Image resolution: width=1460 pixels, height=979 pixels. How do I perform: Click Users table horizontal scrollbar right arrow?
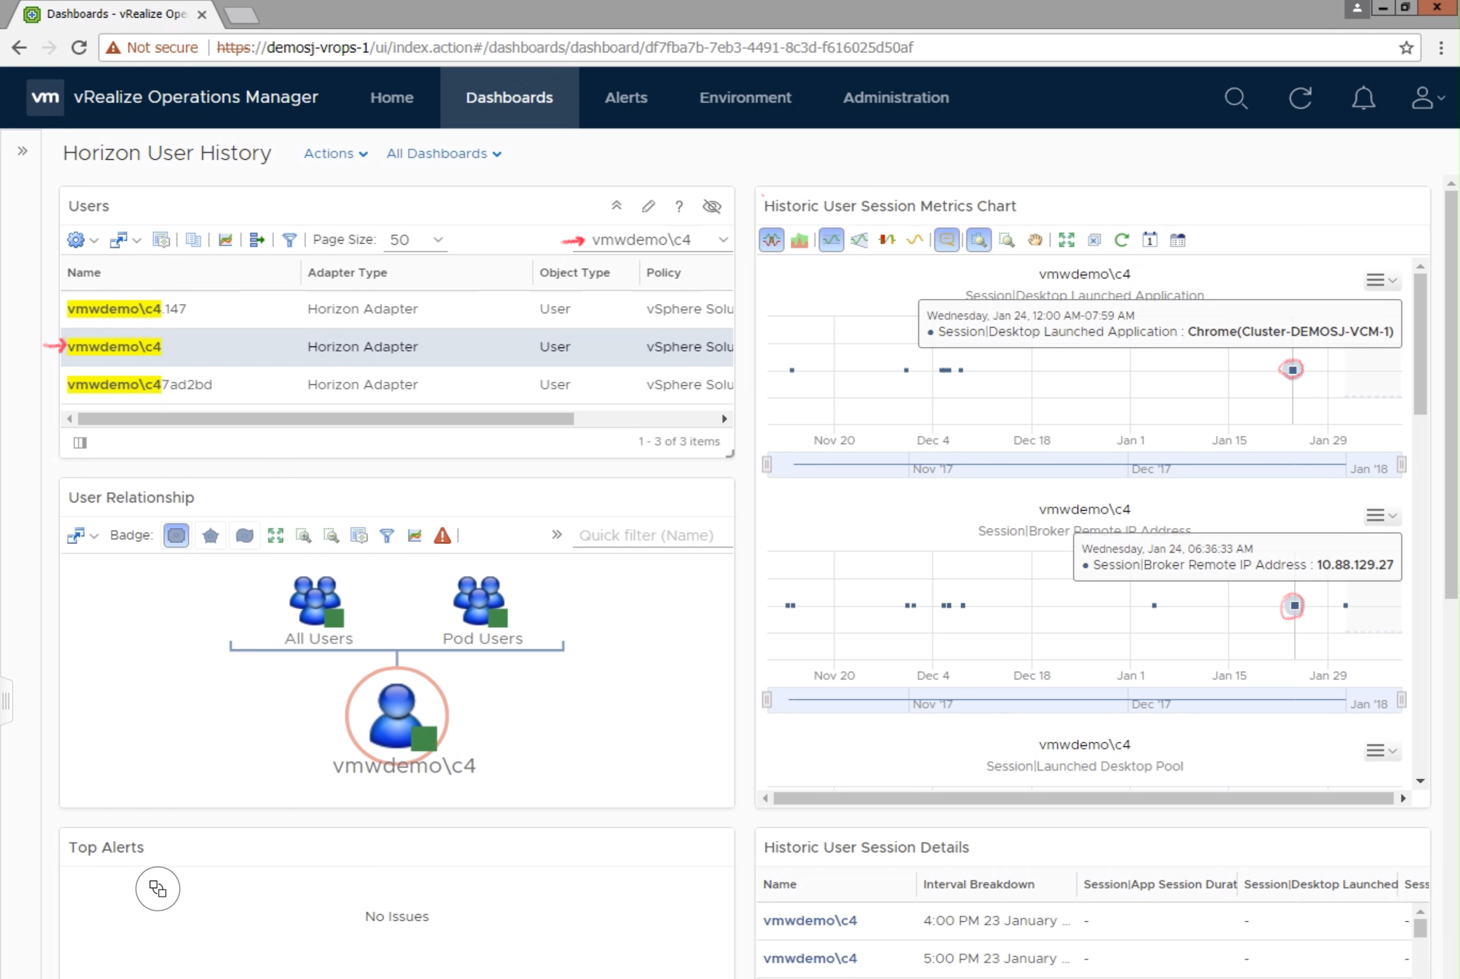(x=724, y=419)
